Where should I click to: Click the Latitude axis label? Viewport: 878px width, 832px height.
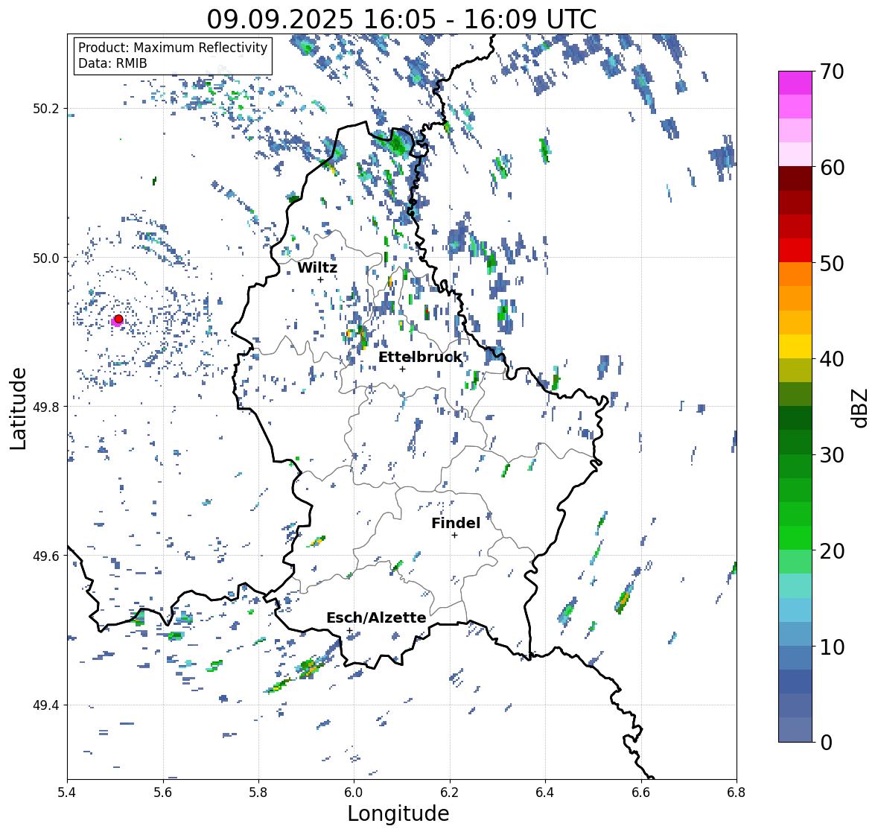point(19,409)
